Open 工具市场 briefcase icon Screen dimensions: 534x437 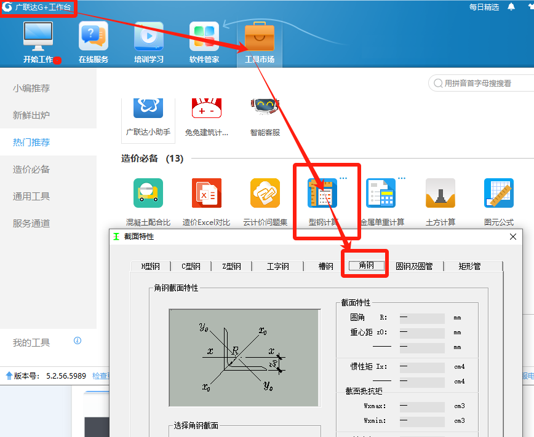[x=260, y=36]
